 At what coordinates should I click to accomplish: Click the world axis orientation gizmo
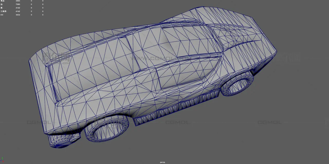pos(2,160)
